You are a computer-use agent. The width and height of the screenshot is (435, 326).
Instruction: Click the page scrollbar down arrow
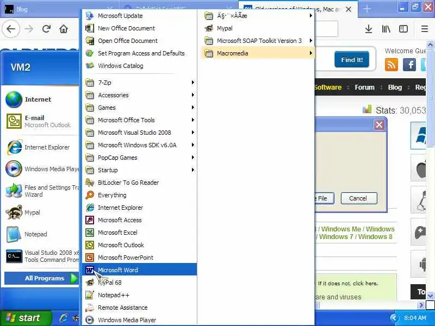click(x=430, y=296)
